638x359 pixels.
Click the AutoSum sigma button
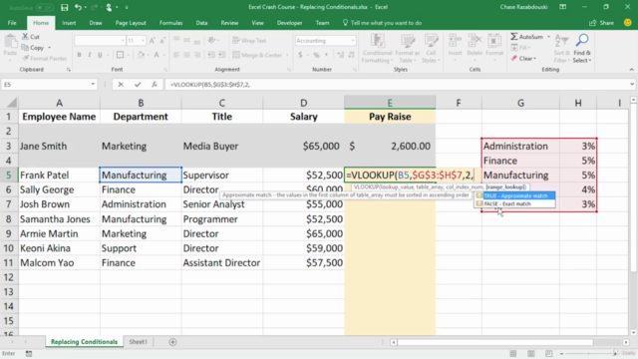[x=527, y=37]
